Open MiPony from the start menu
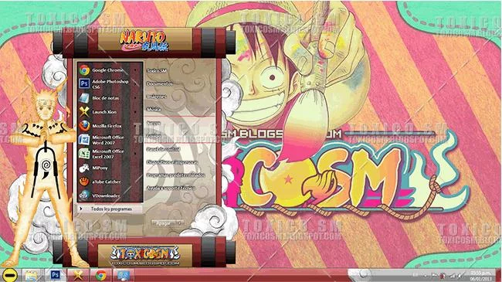Screen dimensions: 502x282 coord(110,168)
